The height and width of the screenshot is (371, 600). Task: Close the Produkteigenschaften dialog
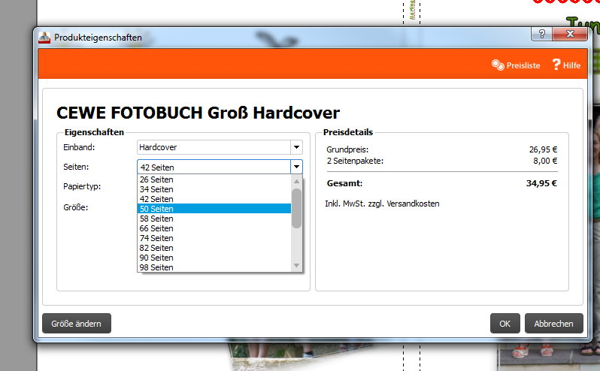tap(570, 34)
